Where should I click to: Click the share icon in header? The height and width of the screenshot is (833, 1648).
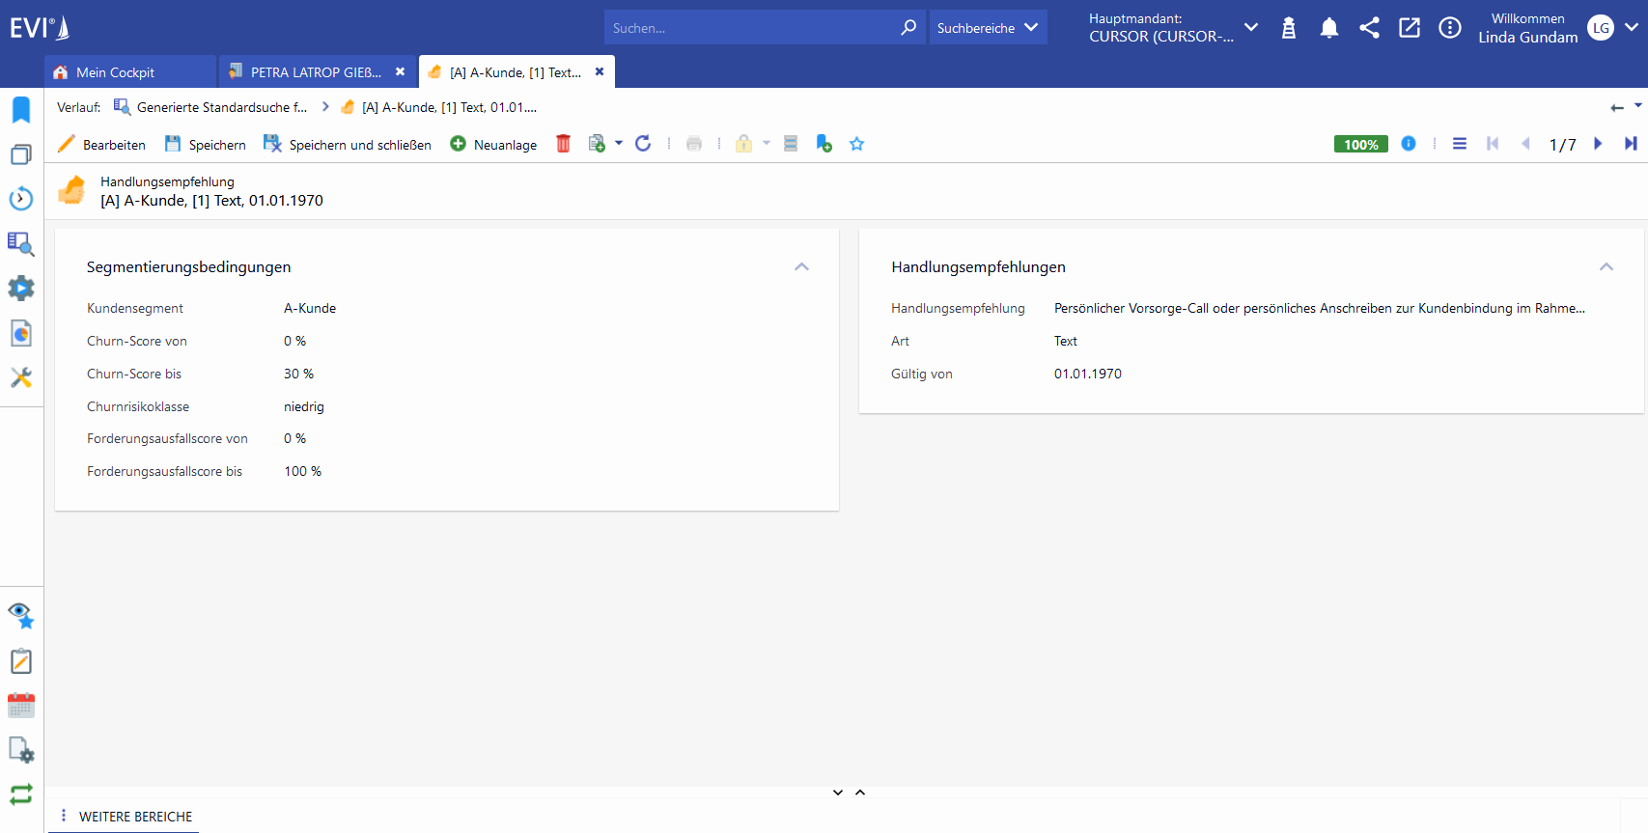coord(1369,28)
